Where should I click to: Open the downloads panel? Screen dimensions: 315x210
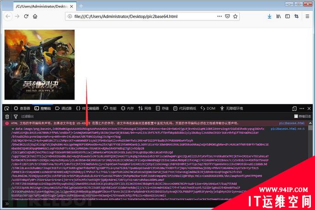click(270, 16)
